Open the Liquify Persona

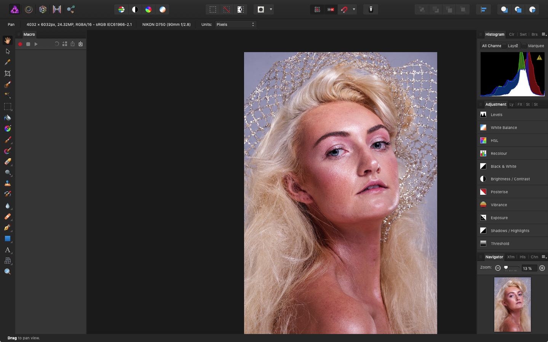click(x=29, y=10)
